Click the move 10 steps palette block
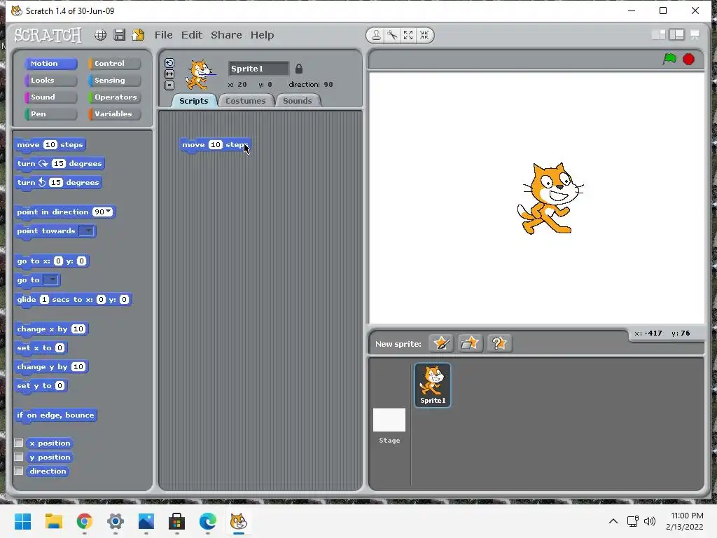 (x=50, y=145)
